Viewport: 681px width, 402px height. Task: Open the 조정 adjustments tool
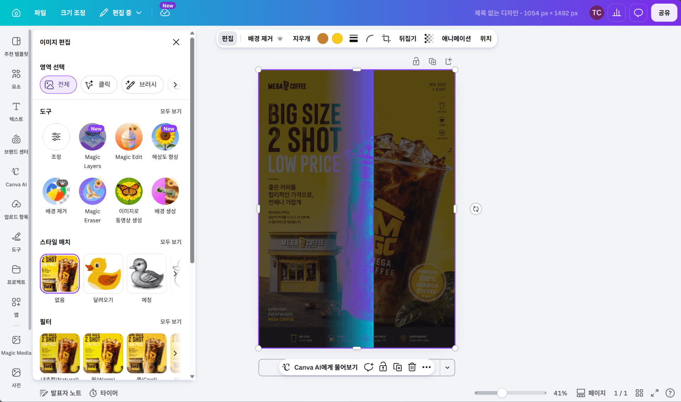pyautogui.click(x=56, y=142)
